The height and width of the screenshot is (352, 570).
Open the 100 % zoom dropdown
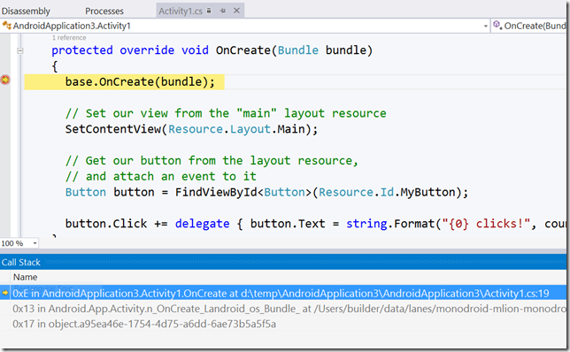(x=35, y=243)
